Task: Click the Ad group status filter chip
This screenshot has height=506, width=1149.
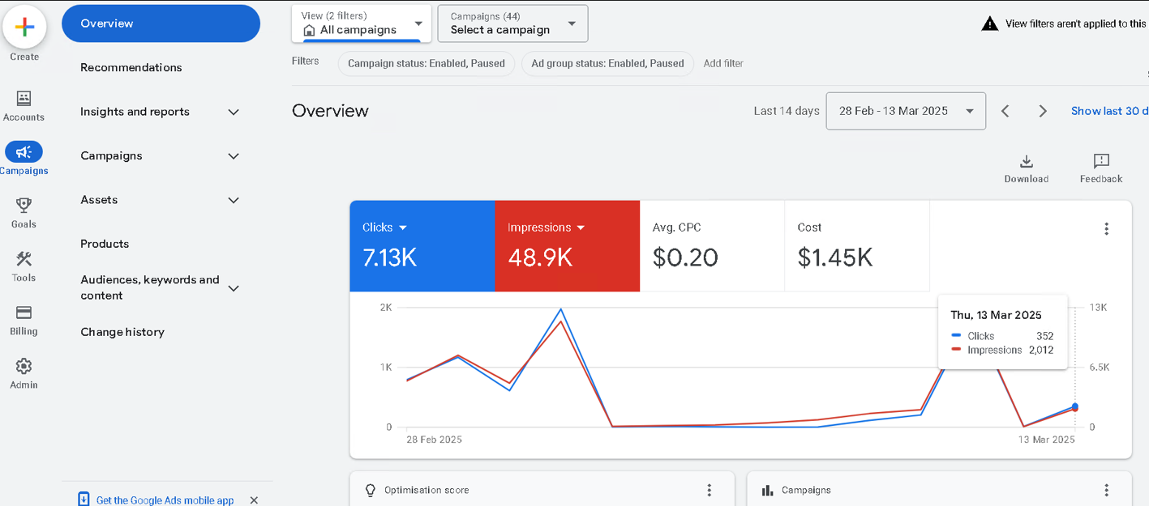Action: [607, 63]
